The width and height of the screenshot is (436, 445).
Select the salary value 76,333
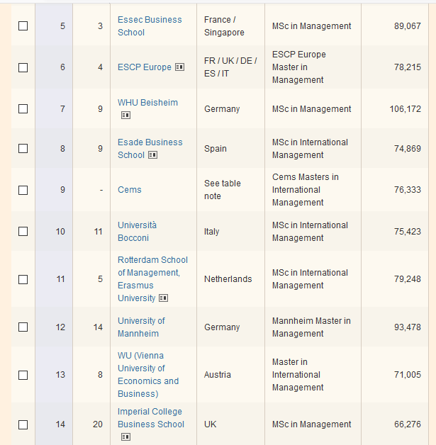408,190
